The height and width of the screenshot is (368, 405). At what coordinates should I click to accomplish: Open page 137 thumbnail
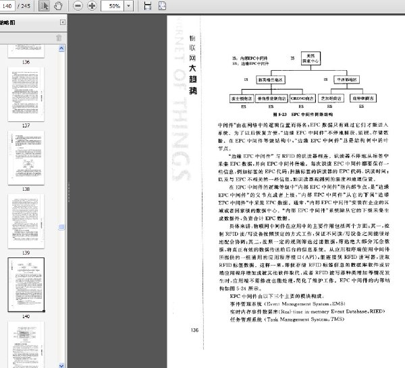(x=26, y=94)
